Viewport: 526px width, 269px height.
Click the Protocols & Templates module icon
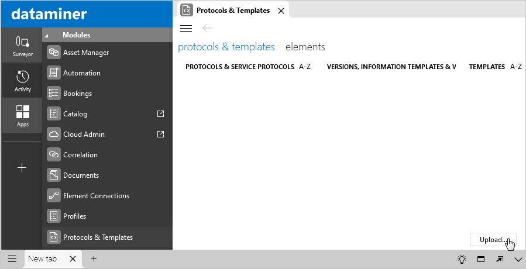point(54,237)
